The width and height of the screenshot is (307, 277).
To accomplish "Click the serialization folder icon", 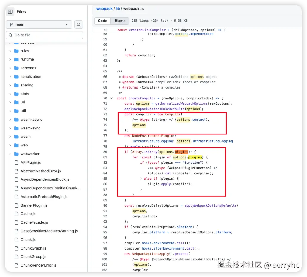I will tap(16, 77).
